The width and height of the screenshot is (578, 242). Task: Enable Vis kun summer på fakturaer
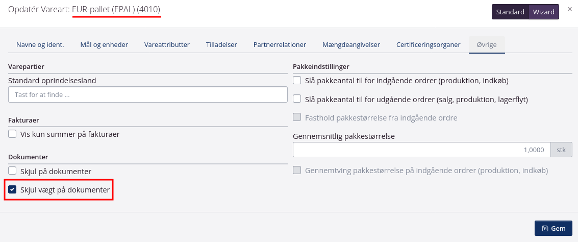point(13,134)
